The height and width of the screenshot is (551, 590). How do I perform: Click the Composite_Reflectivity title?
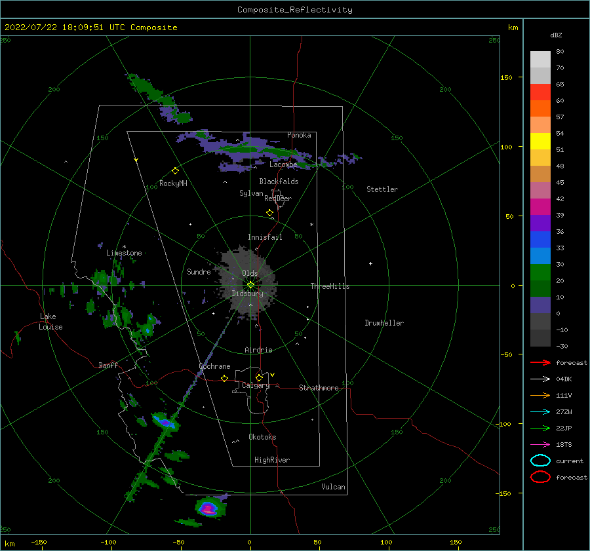[x=295, y=10]
